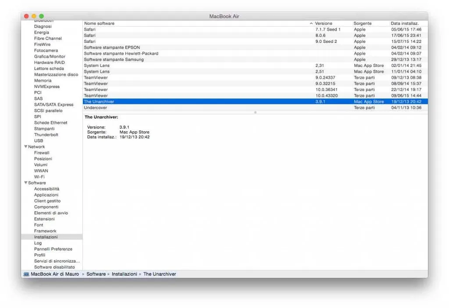Click 'MacBook Air di Mauro' in path bar

coord(55,274)
